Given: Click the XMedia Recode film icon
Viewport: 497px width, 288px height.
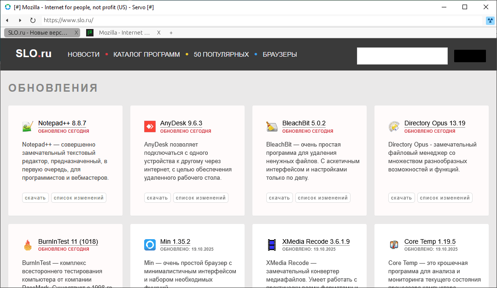Looking at the screenshot, I should click(x=272, y=245).
